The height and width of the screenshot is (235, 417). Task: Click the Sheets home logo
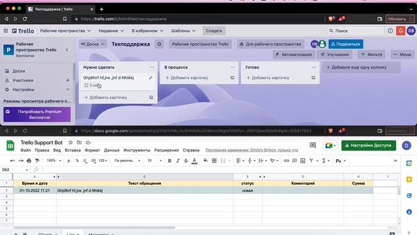pos(10,146)
